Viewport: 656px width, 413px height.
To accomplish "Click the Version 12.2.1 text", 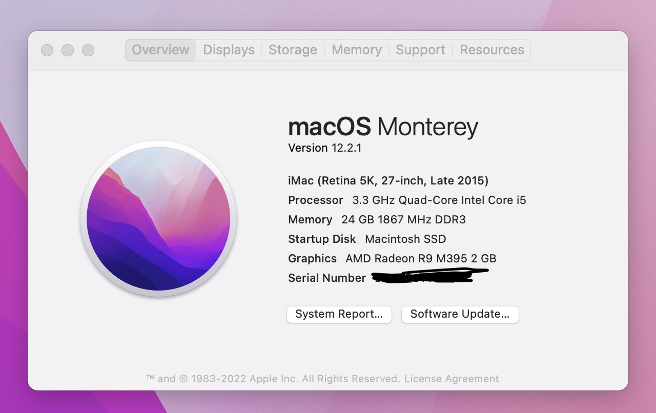I will pos(325,148).
